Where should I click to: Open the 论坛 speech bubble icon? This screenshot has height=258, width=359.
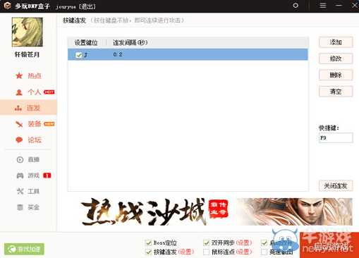[19, 140]
